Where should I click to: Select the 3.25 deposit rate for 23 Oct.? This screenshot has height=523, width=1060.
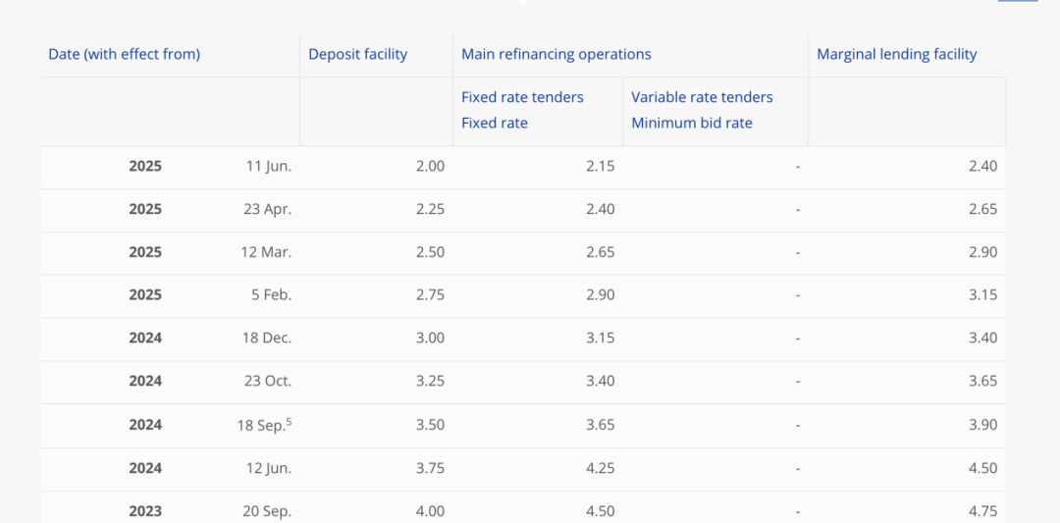pyautogui.click(x=430, y=381)
